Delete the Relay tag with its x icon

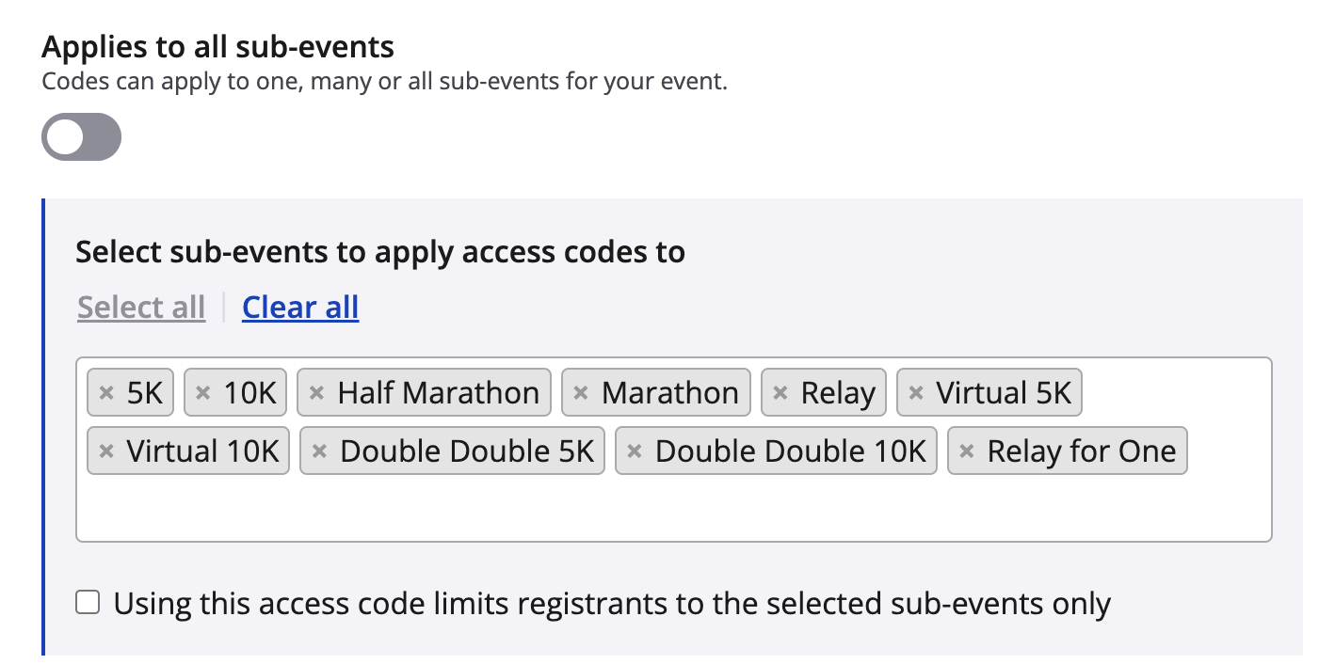tap(780, 392)
